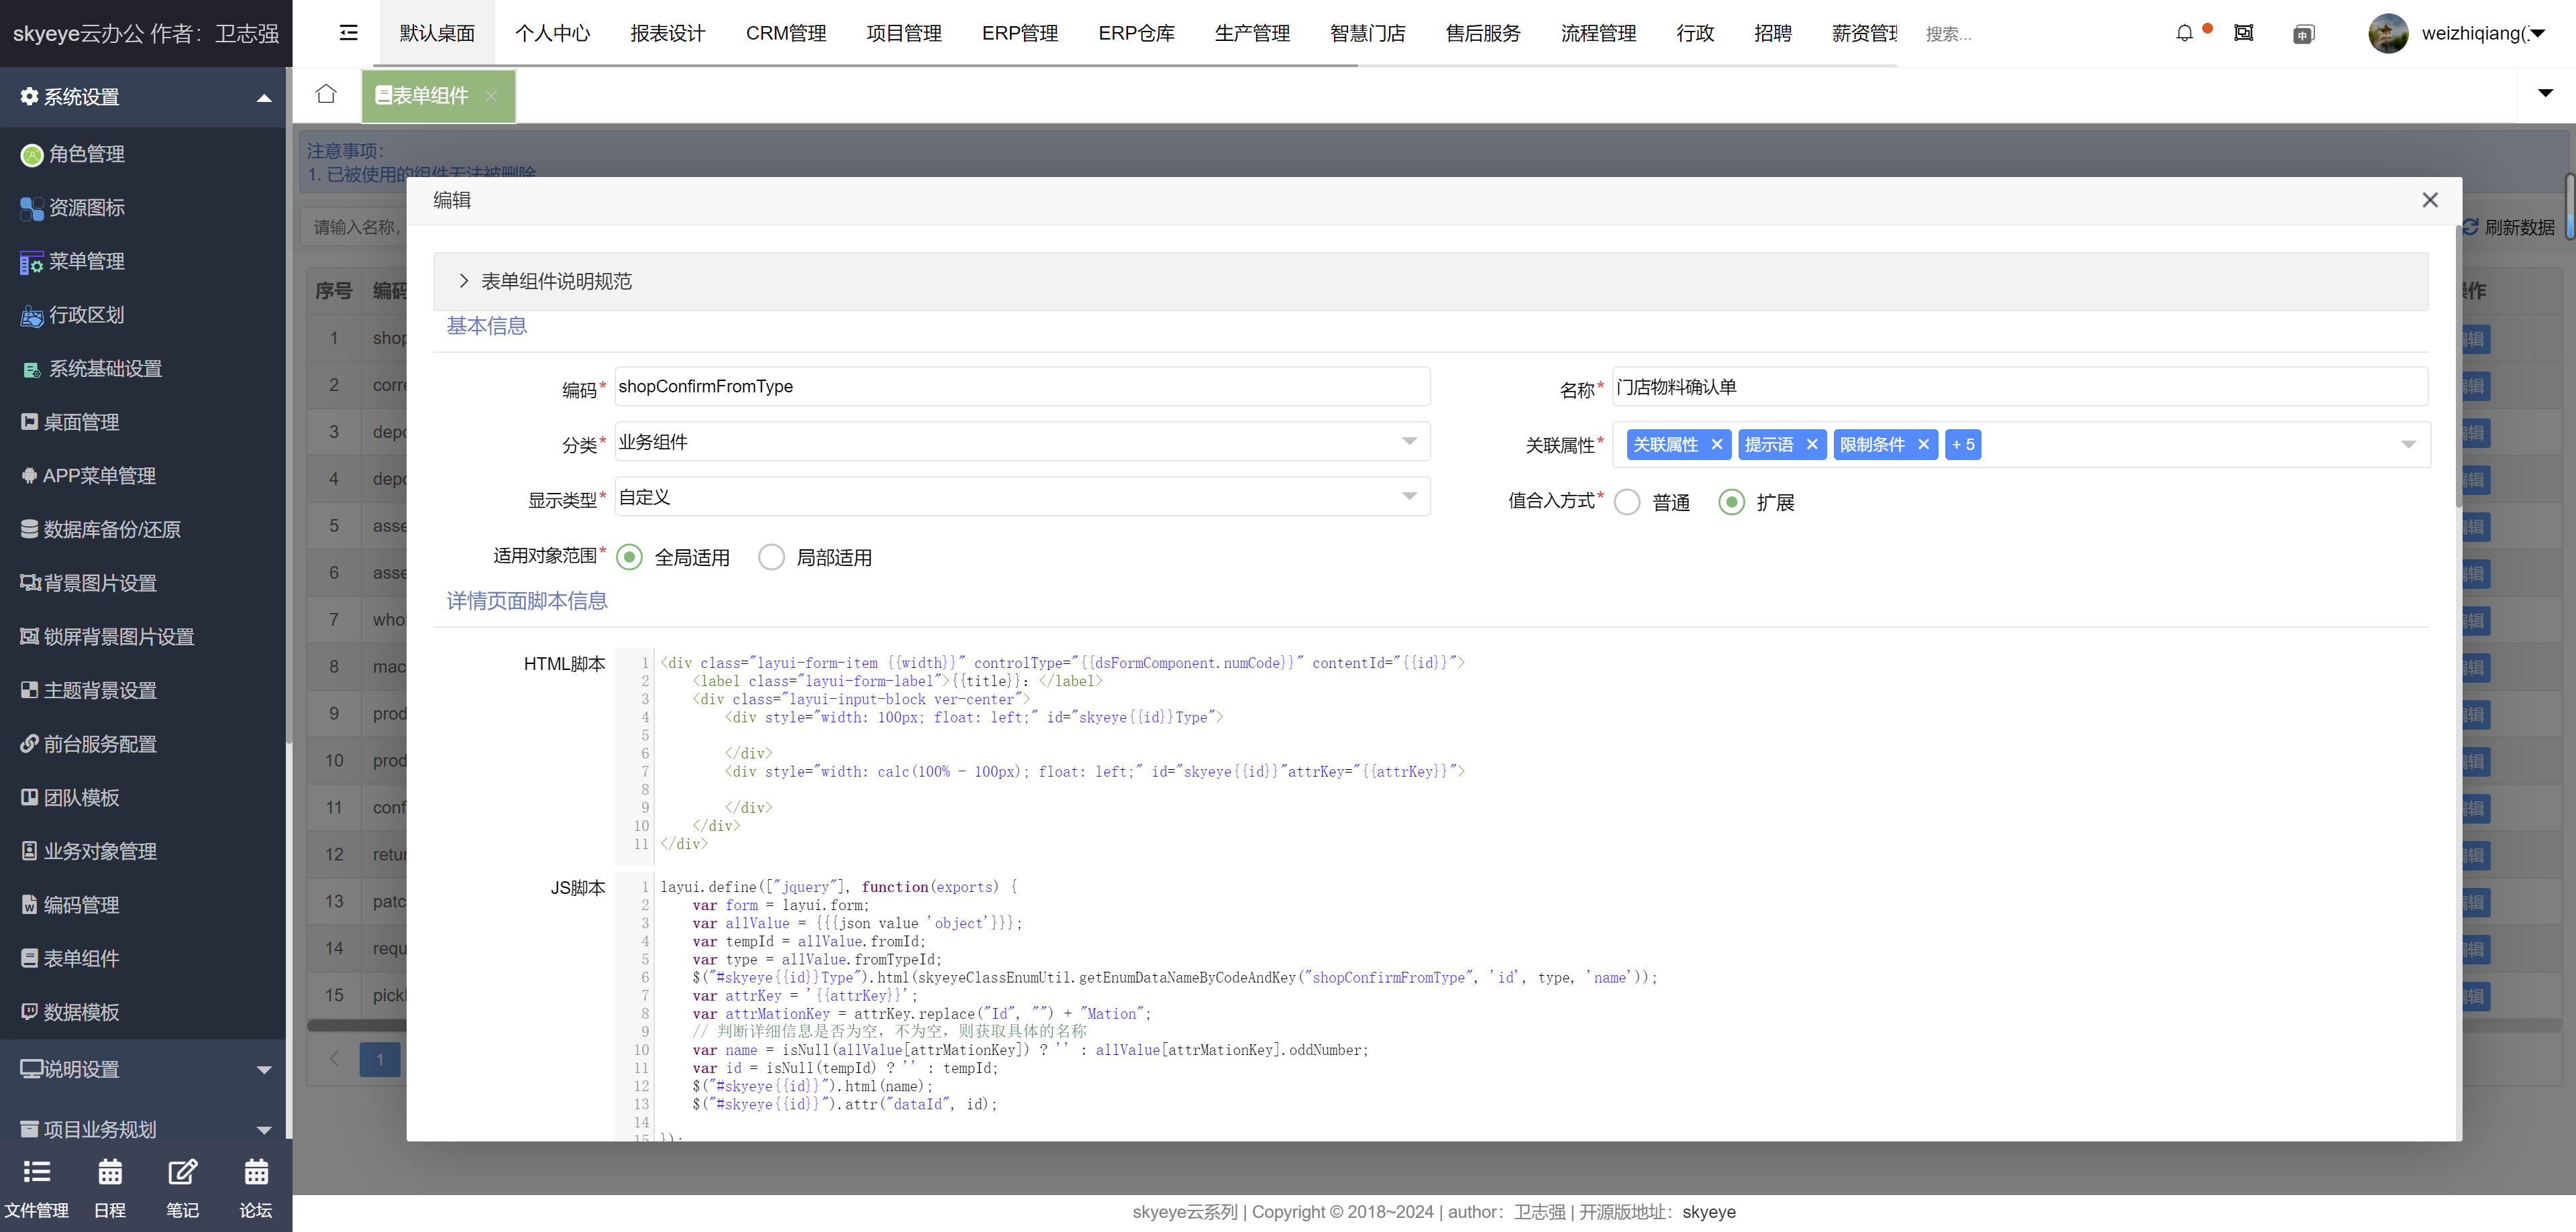Remove the 关联属性 tag via its x

tap(1717, 445)
